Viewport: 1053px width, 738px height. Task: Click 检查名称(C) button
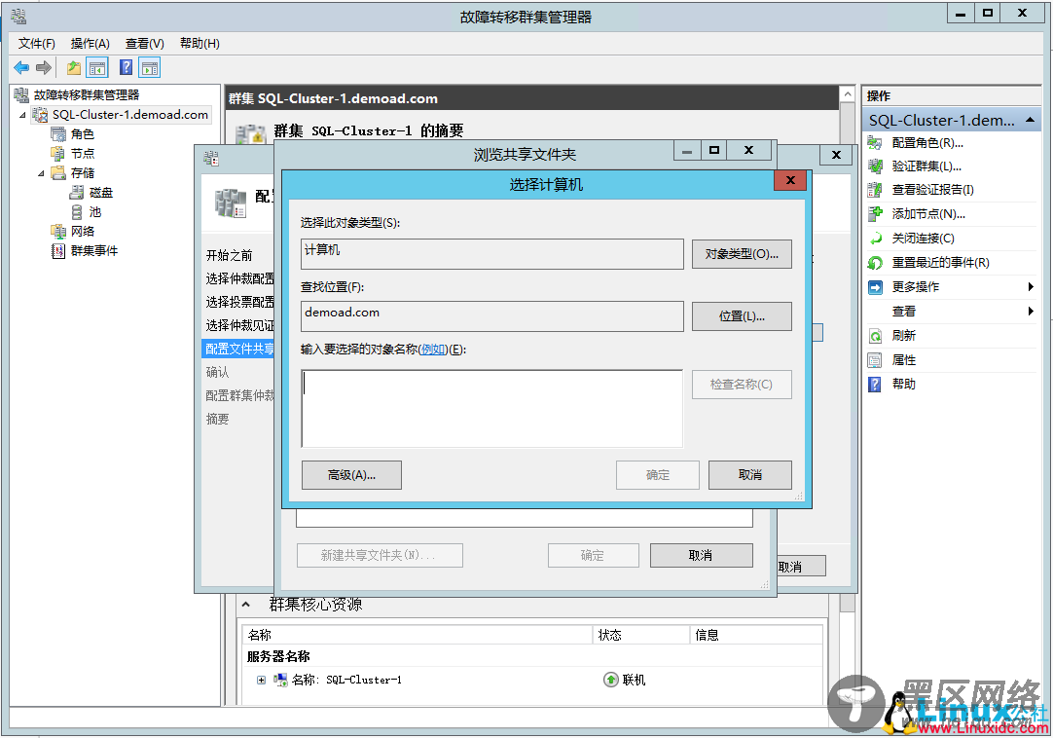(x=742, y=385)
